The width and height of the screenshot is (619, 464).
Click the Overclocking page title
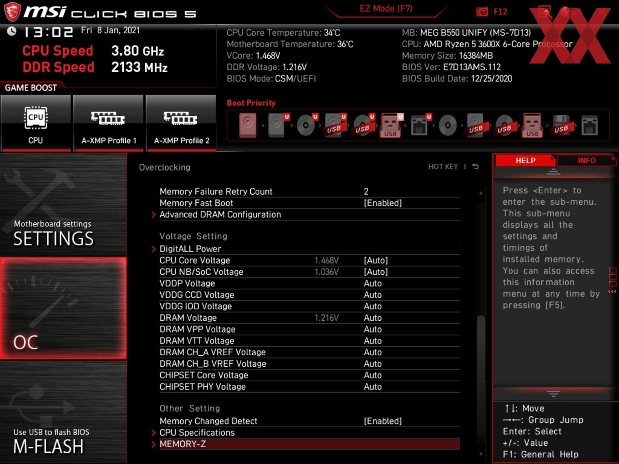click(164, 167)
